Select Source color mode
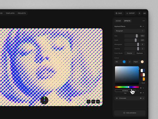The height and width of the screenshot is (119, 158). tap(129, 53)
